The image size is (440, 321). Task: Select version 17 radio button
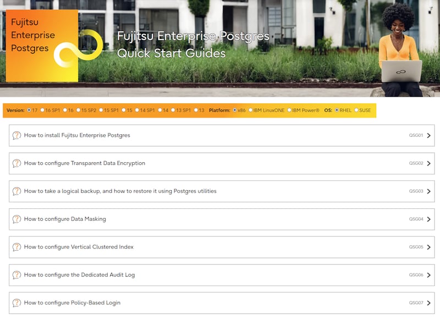click(x=29, y=110)
